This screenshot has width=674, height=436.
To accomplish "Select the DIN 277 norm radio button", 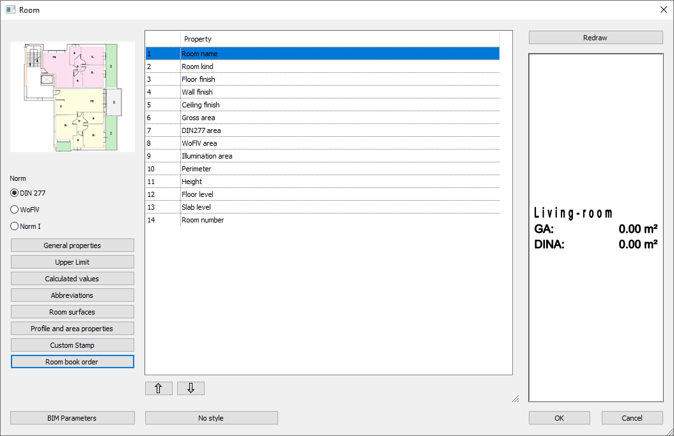I will click(x=15, y=193).
